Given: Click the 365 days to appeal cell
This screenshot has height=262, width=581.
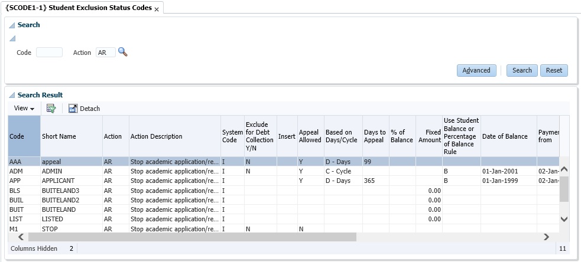Looking at the screenshot, I should point(376,181).
